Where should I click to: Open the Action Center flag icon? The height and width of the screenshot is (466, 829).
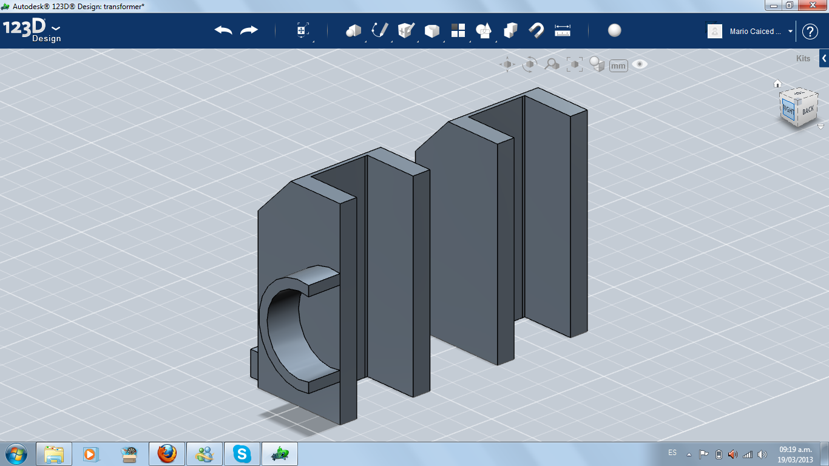(x=704, y=454)
